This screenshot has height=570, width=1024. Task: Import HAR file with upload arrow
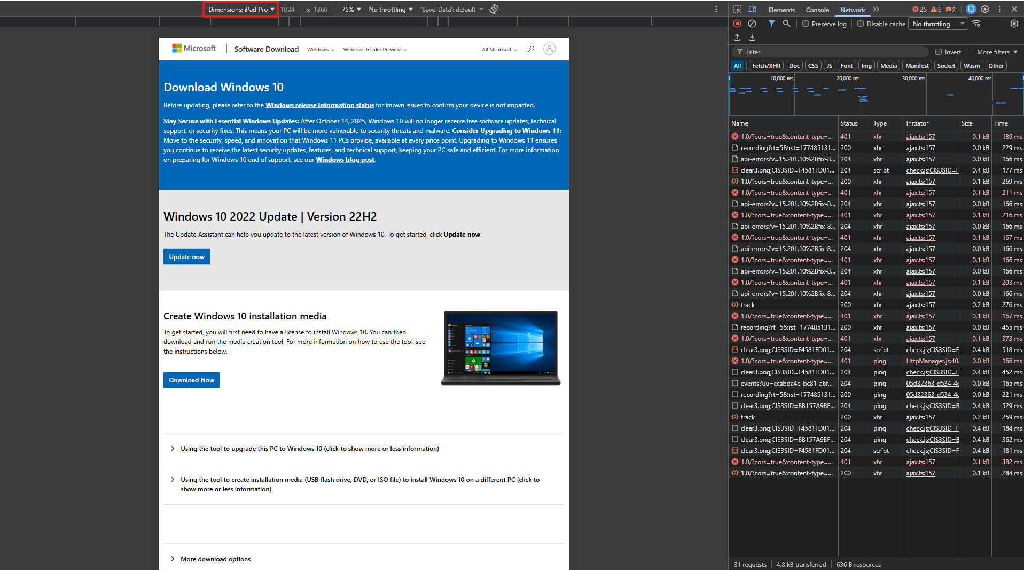point(737,37)
